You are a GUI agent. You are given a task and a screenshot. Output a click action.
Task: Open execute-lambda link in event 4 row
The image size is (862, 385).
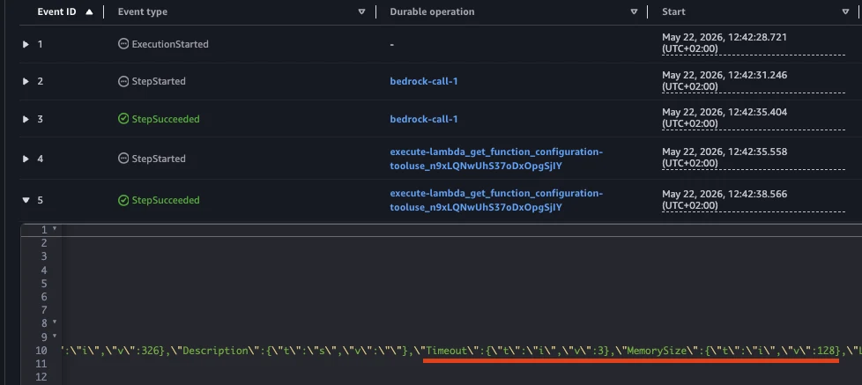[496, 159]
